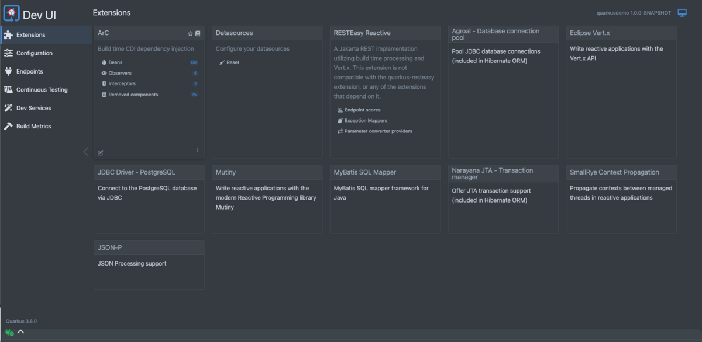Image resolution: width=702 pixels, height=342 pixels.
Task: Click the SmallRye Context Propagation card title
Action: 614,172
